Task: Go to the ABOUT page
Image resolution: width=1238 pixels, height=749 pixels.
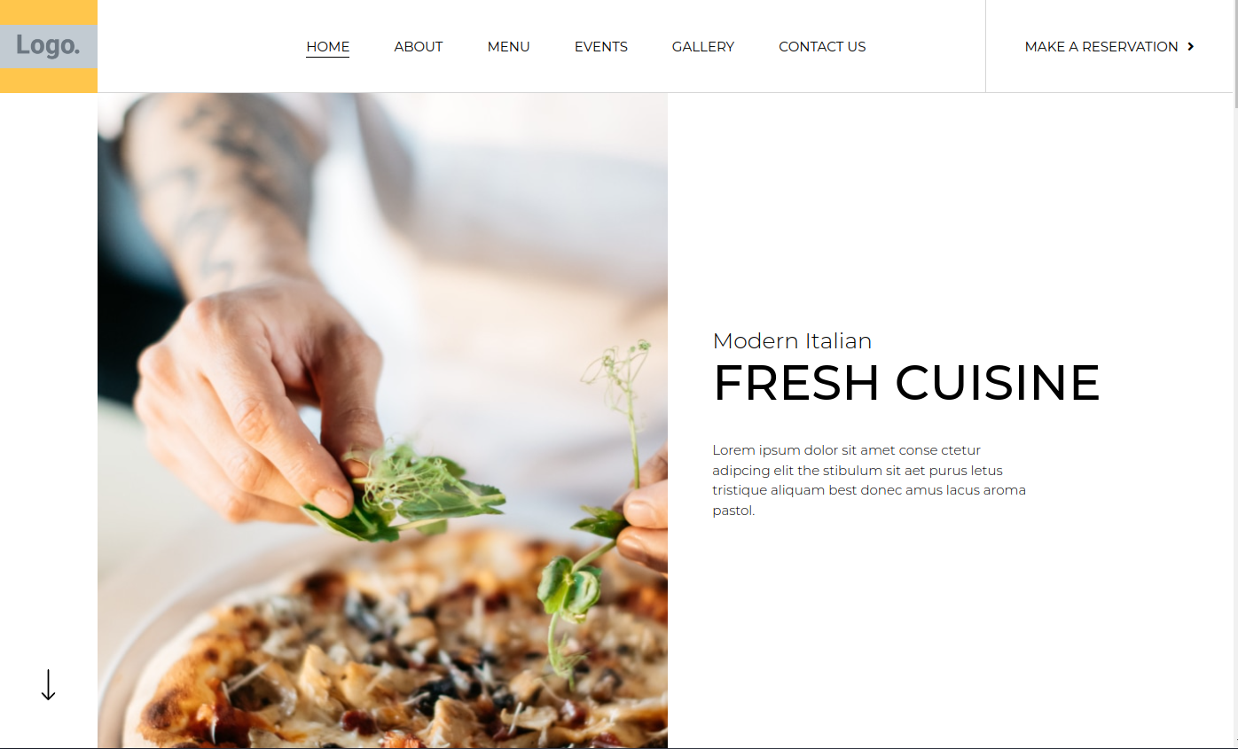Action: [419, 47]
